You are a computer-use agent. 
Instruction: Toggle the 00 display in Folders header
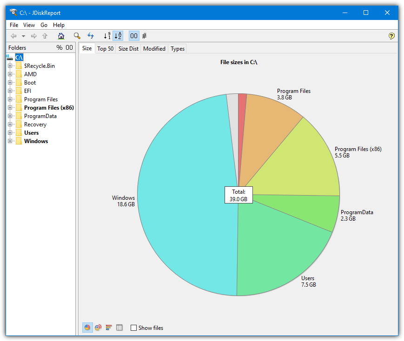point(69,48)
